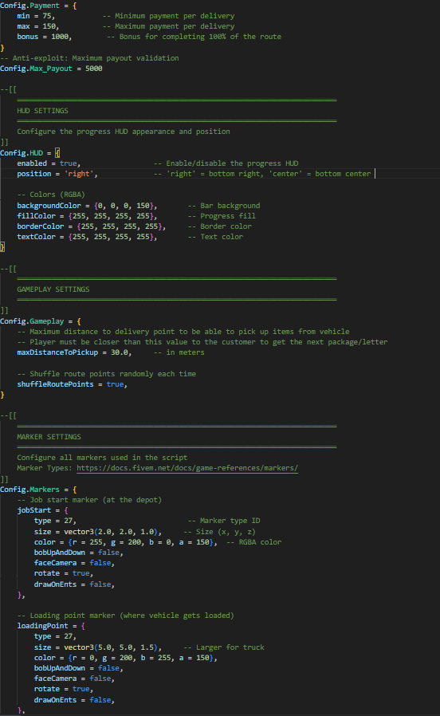This screenshot has width=440, height=716.
Task: Click the "Enable/disable the progress HUD" comment
Action: (x=226, y=163)
